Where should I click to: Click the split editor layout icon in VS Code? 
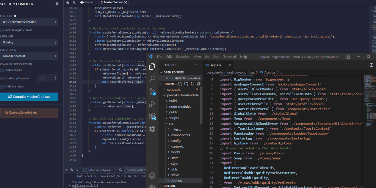[x=371, y=65]
